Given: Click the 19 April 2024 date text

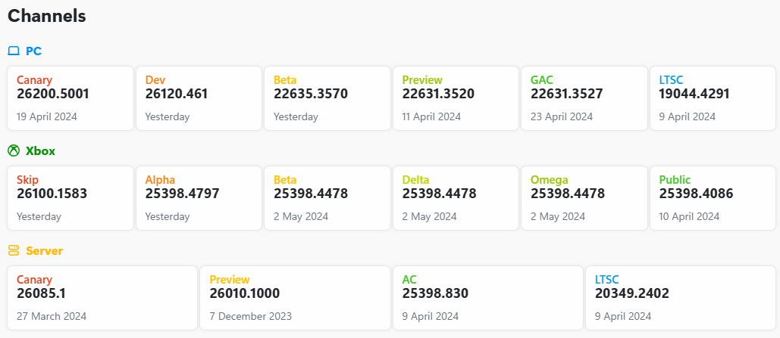Looking at the screenshot, I should click(x=47, y=117).
